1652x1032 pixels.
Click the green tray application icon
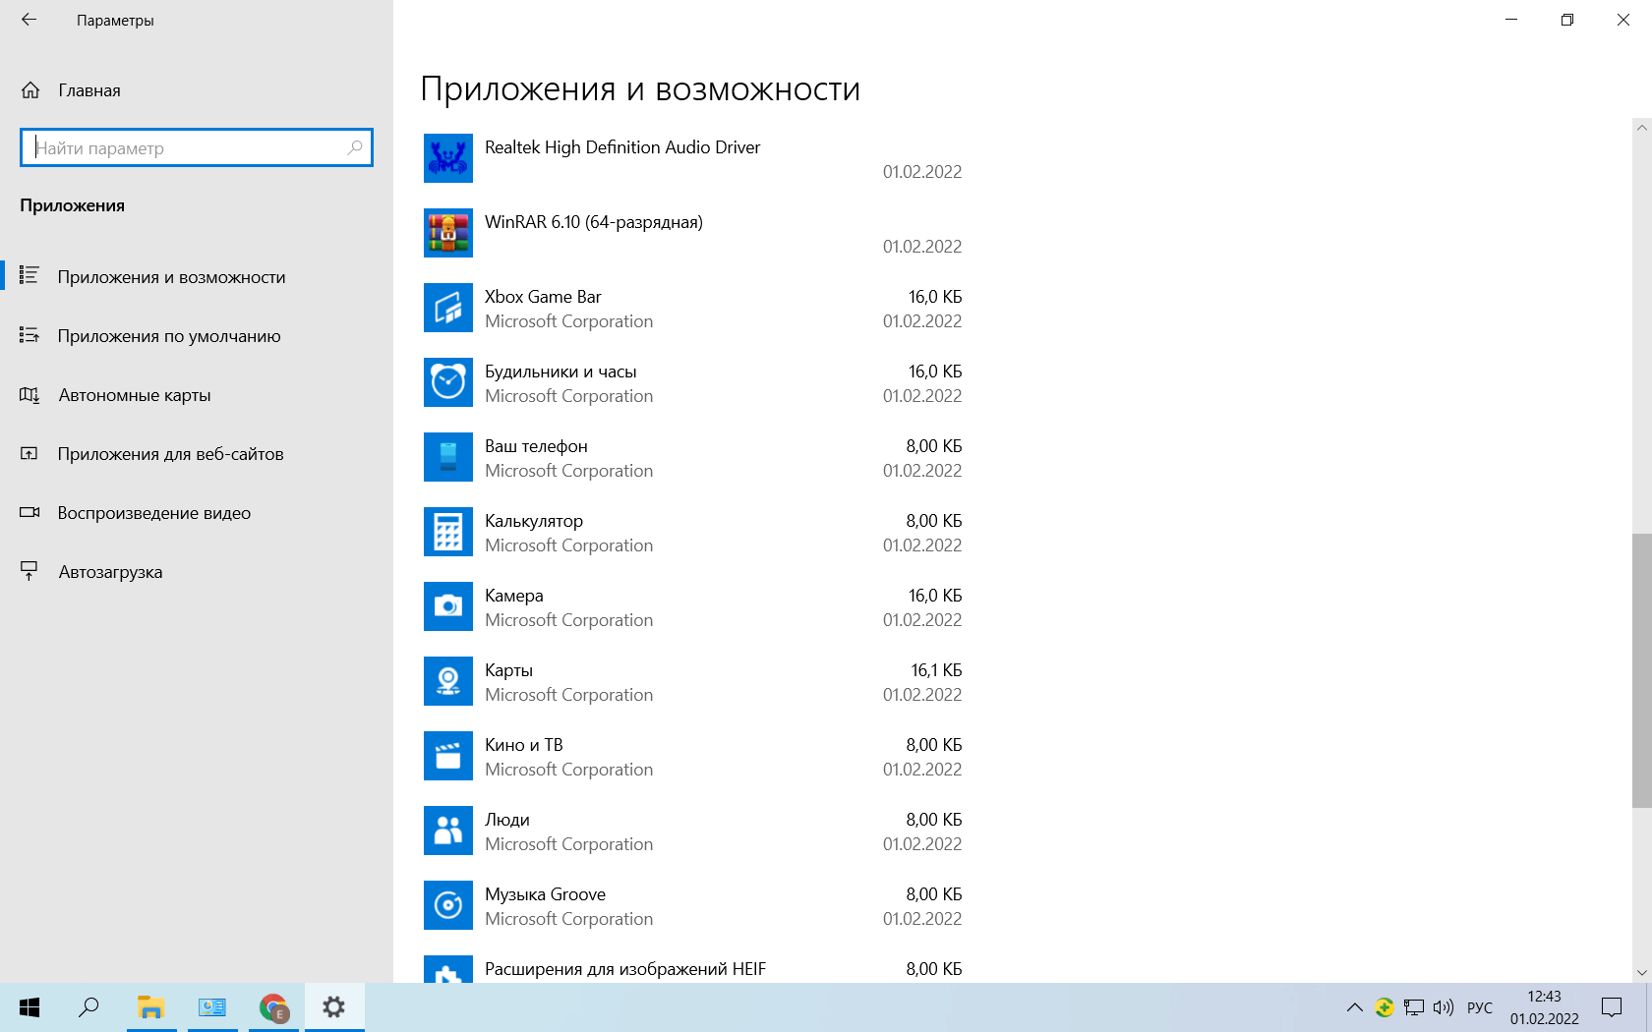pos(1385,1007)
